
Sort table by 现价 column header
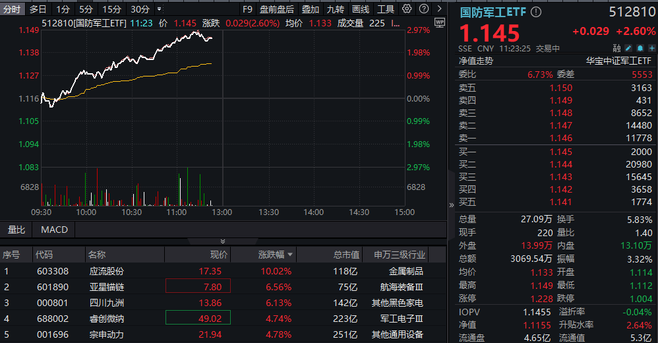click(219, 255)
